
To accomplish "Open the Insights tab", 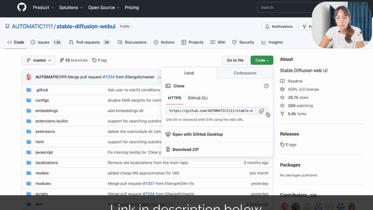I will [272, 42].
